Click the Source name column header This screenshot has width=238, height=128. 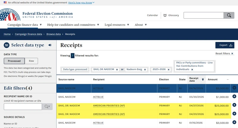click(66, 79)
